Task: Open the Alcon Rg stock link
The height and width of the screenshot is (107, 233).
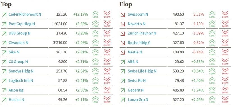Action: pyautogui.click(x=16, y=90)
